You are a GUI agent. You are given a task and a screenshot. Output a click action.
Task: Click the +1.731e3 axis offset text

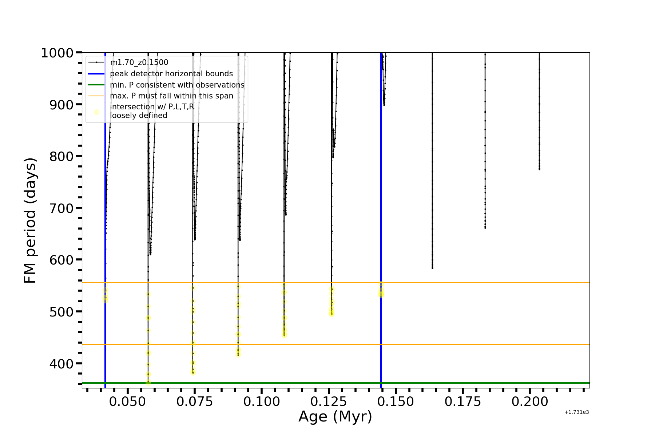coord(576,412)
